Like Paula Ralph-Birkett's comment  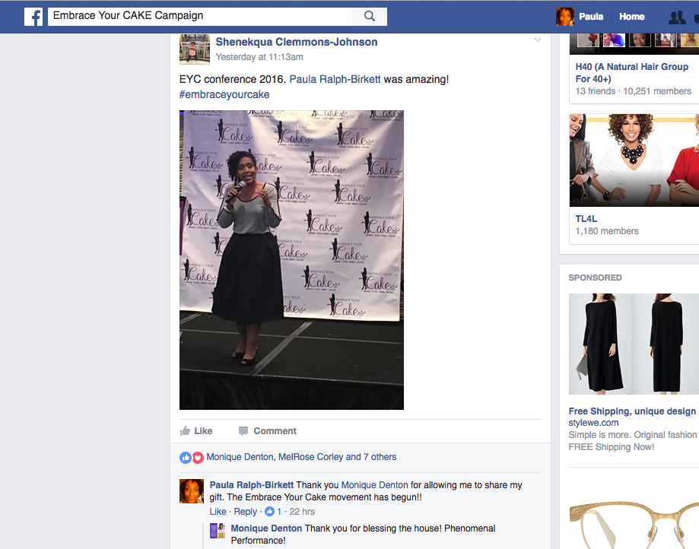pyautogui.click(x=218, y=512)
